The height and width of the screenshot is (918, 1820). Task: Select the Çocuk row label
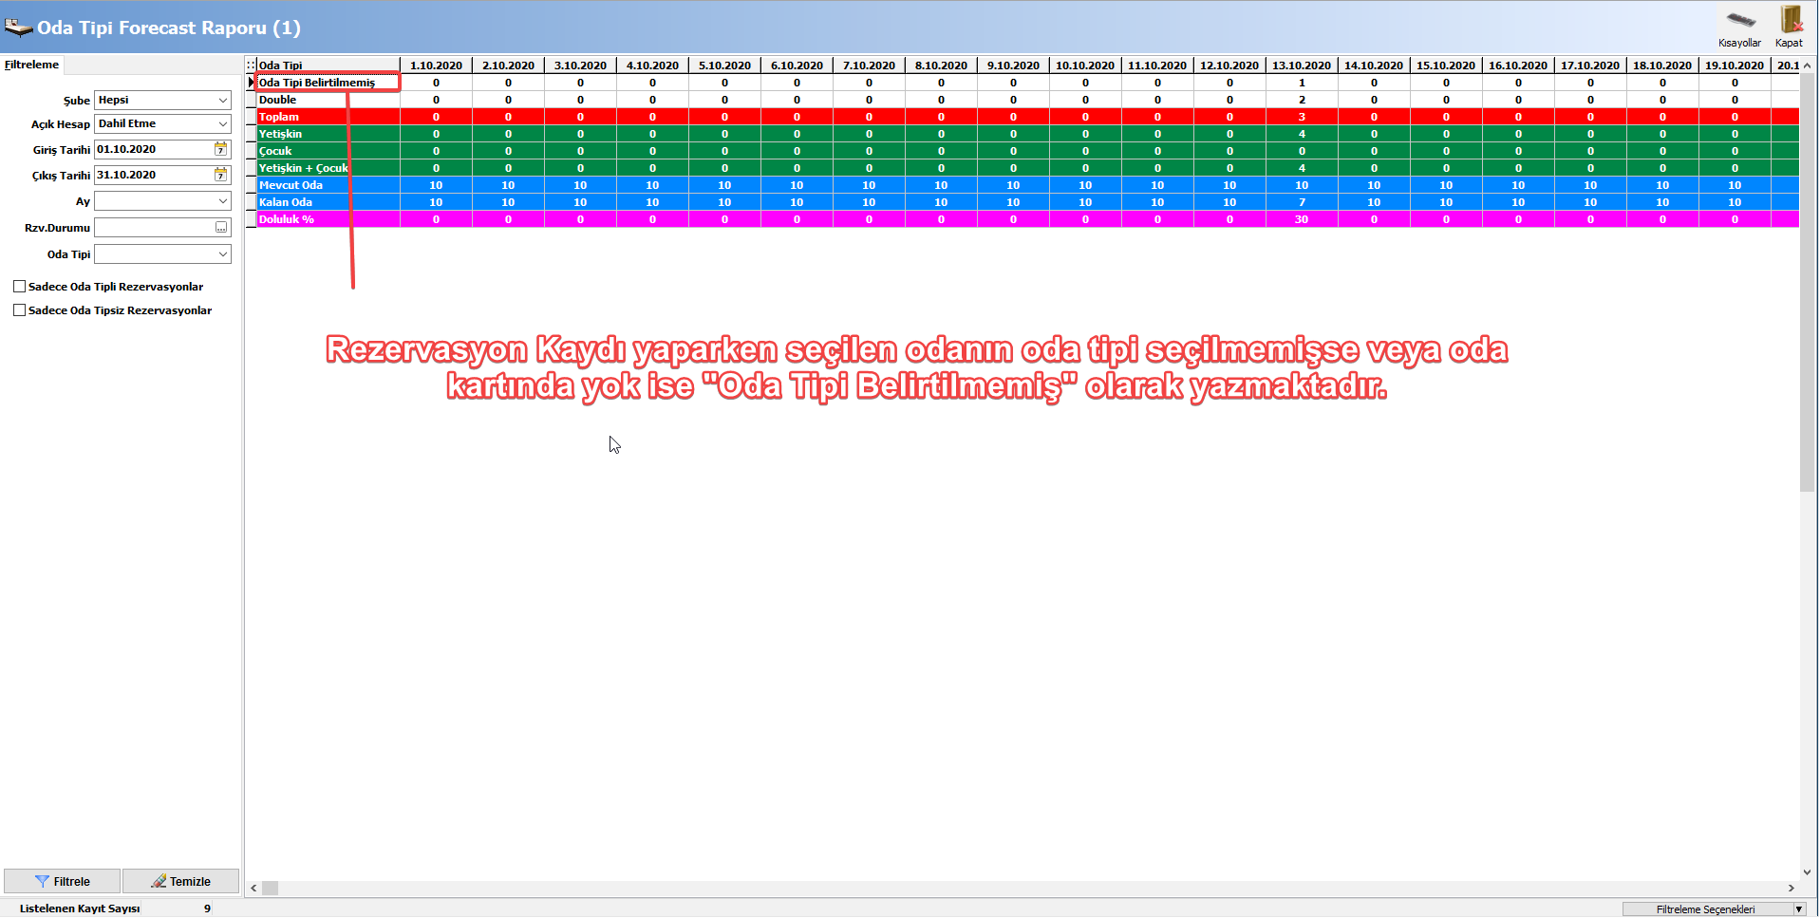328,151
